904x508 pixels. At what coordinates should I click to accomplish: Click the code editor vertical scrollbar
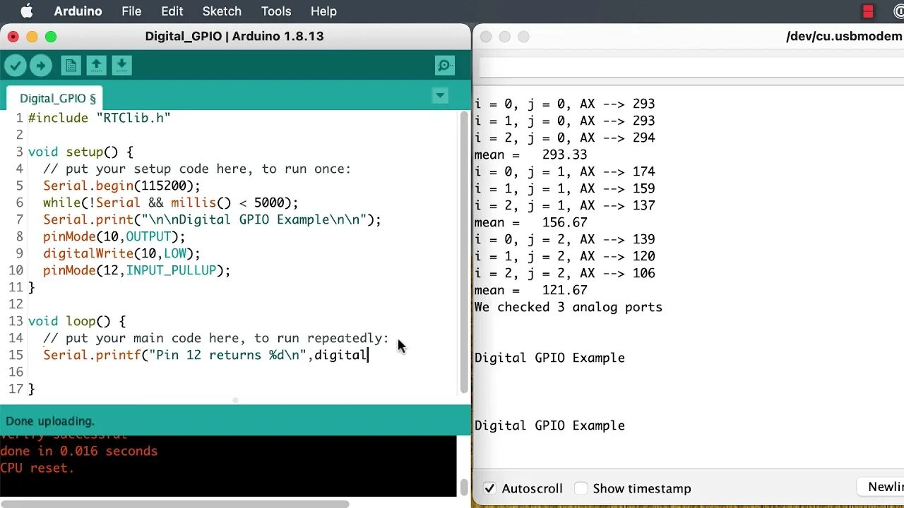(x=464, y=253)
